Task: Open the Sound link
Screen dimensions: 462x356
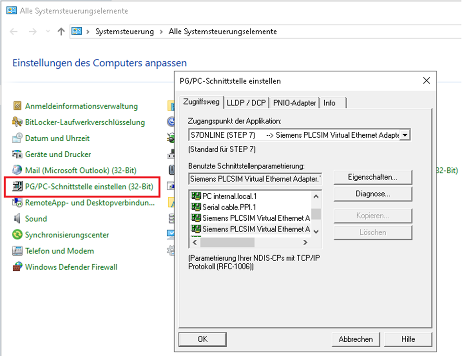Action: pyautogui.click(x=36, y=219)
